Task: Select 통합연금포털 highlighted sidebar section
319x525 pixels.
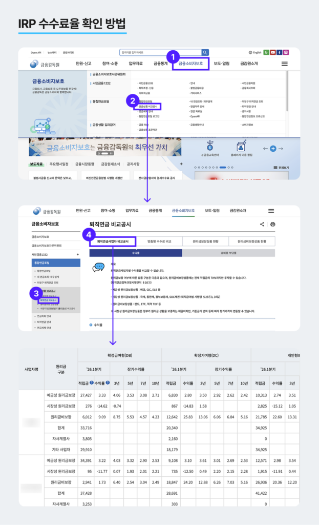Action: click(x=56, y=263)
